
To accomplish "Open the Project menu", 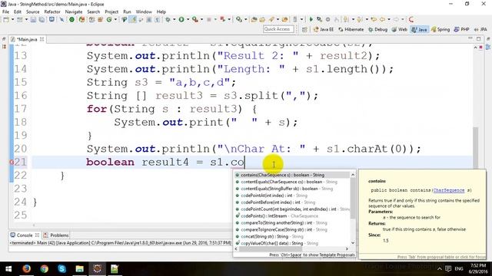I will 111,11.
